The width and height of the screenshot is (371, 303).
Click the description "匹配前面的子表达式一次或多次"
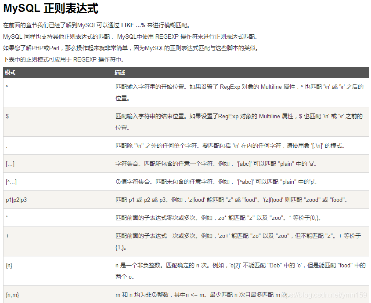[x=238, y=241]
